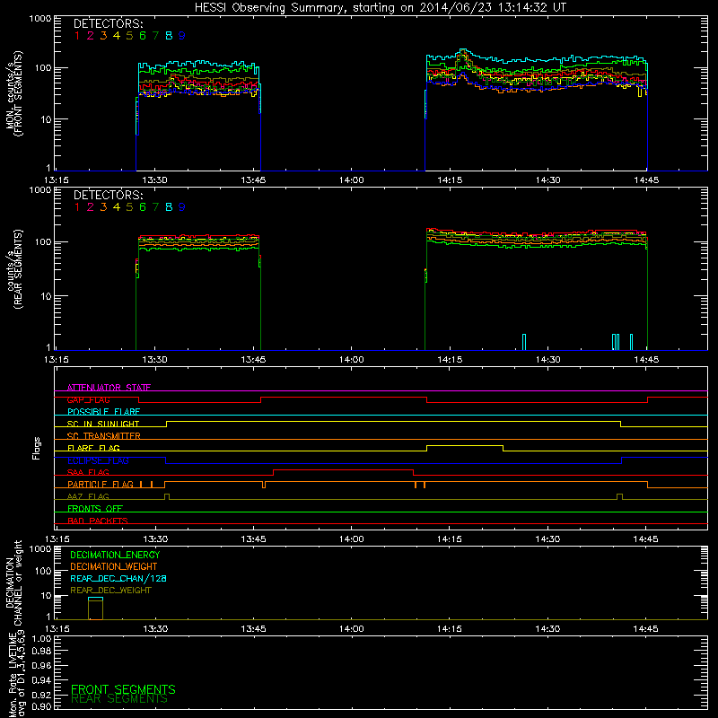Click the raised FLARE_FLAG step near 14:15

click(465, 445)
